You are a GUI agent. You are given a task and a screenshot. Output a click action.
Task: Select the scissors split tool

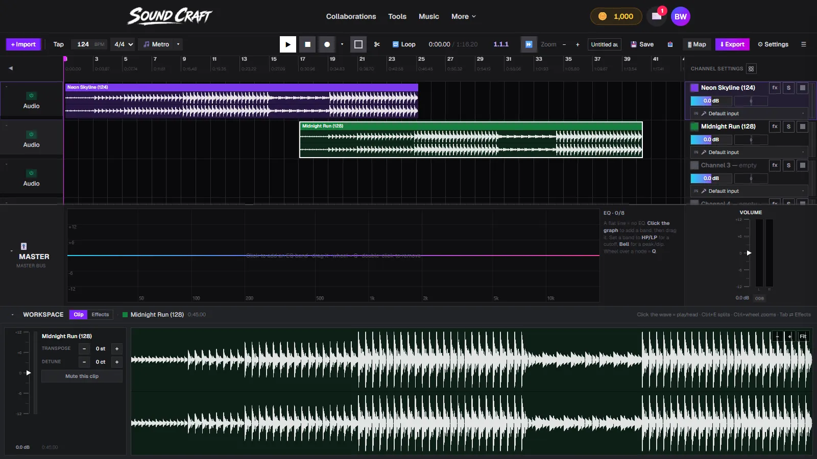coord(377,44)
